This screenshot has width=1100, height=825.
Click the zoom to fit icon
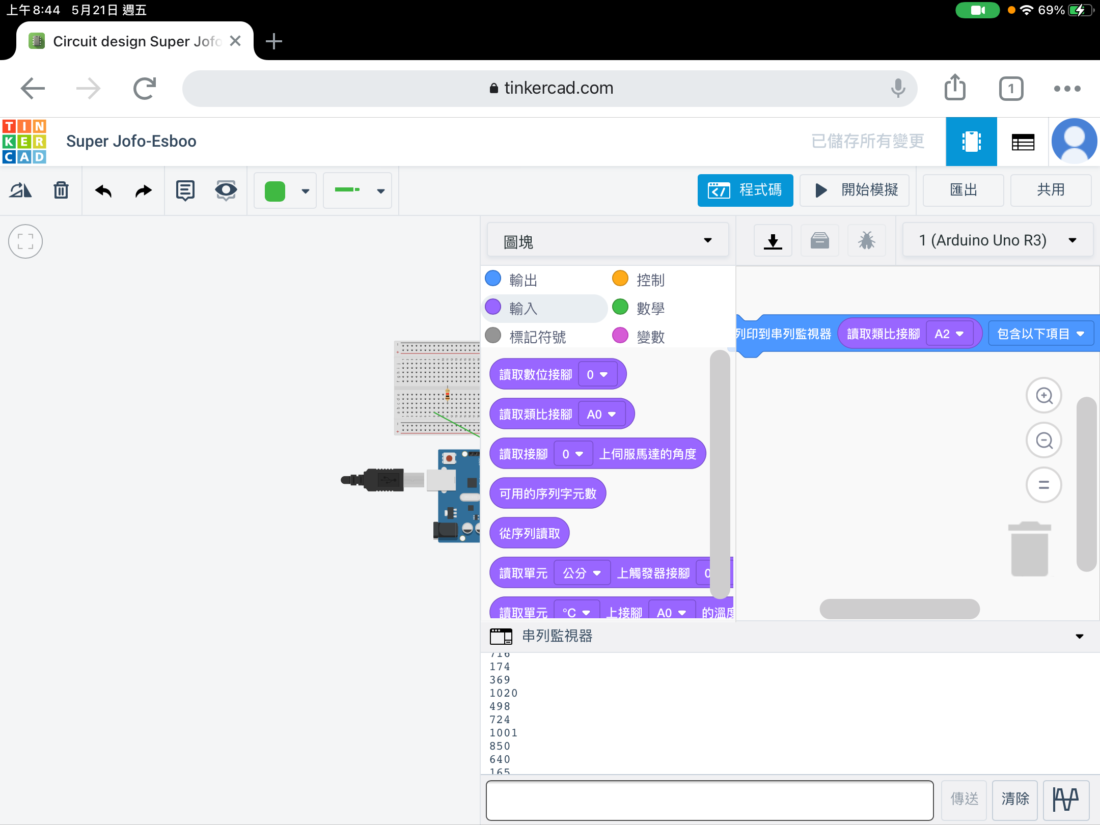click(x=25, y=241)
